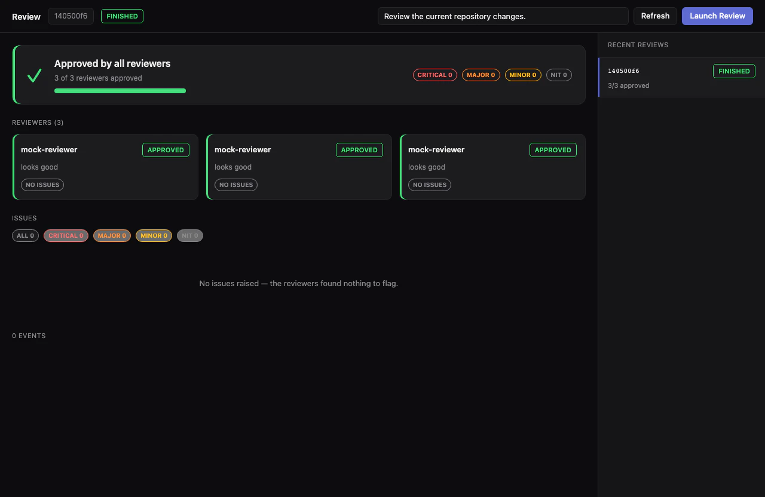Refresh the review data

pos(655,16)
